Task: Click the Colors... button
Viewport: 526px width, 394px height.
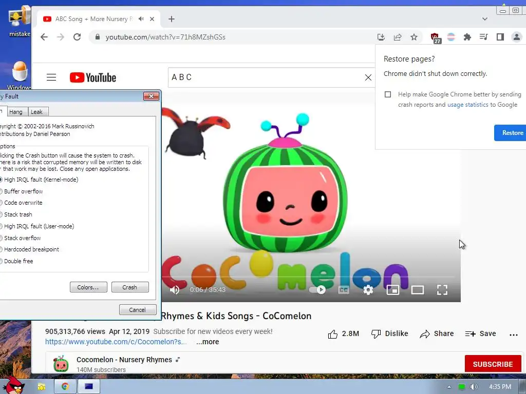Action: tap(88, 287)
